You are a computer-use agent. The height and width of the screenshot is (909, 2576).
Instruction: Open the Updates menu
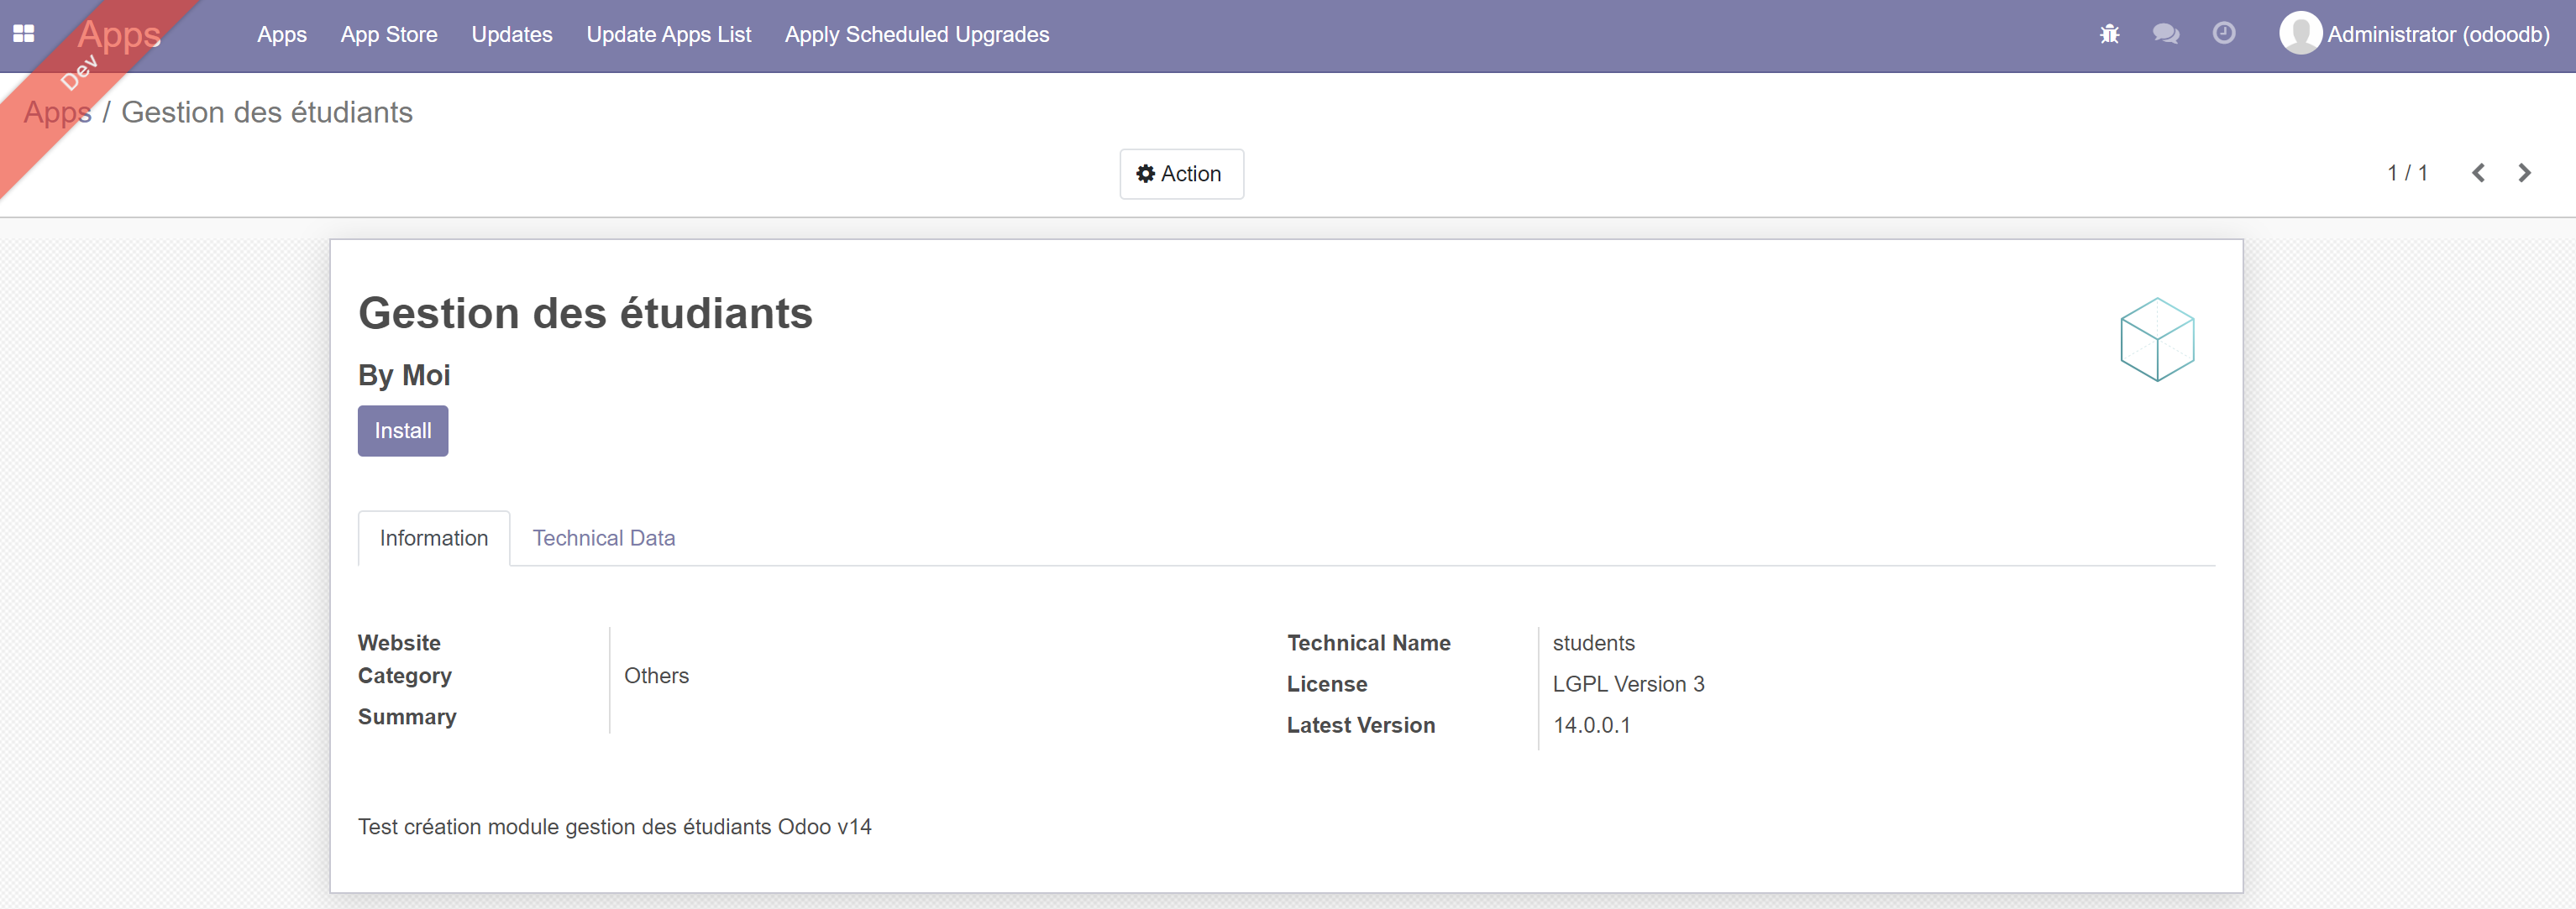511,34
